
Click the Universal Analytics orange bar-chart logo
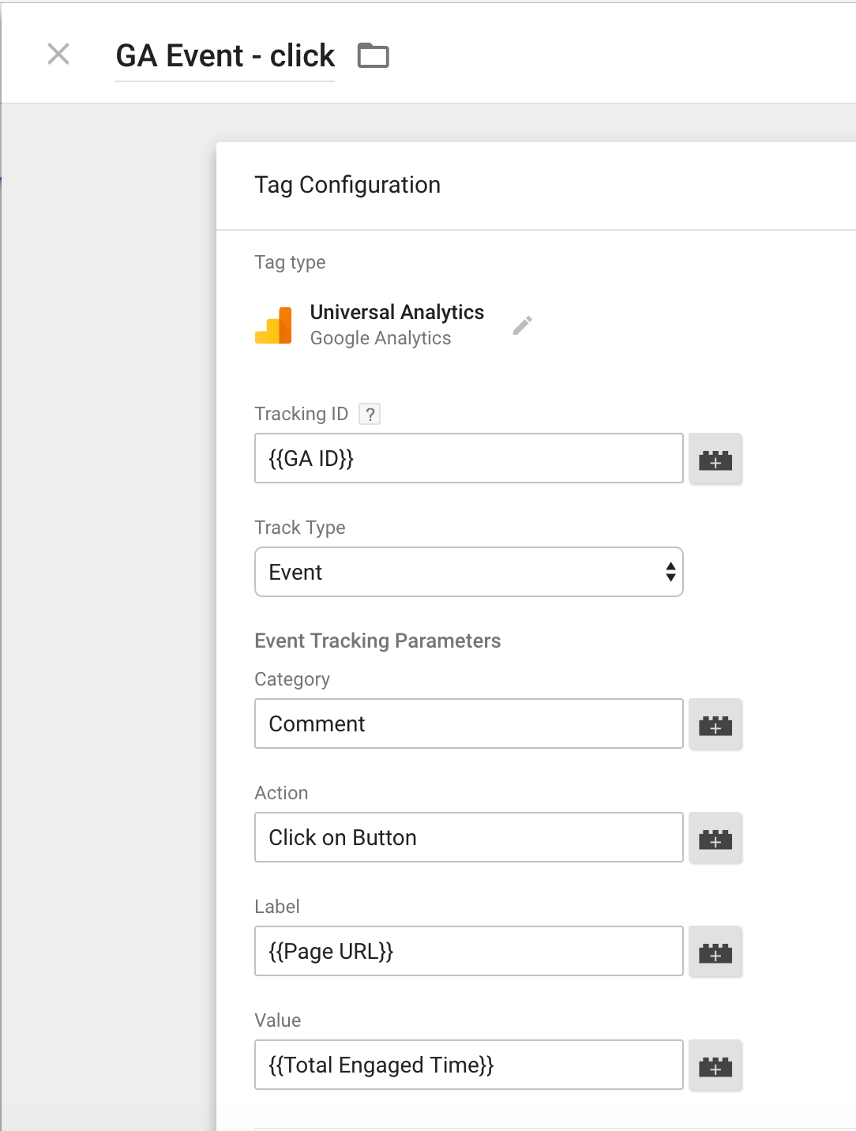(x=273, y=325)
